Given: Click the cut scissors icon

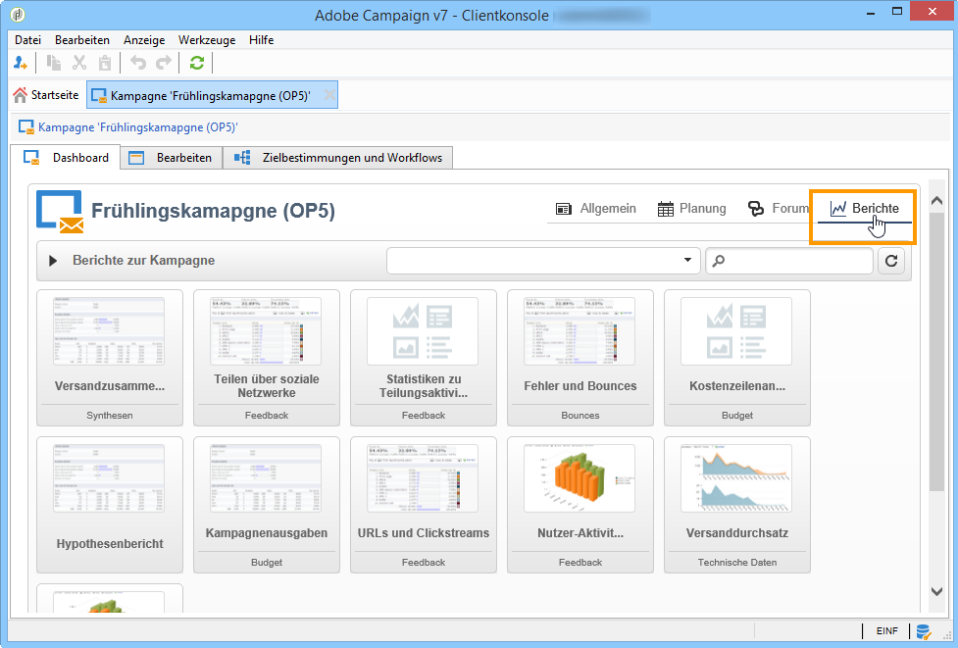Looking at the screenshot, I should point(79,63).
